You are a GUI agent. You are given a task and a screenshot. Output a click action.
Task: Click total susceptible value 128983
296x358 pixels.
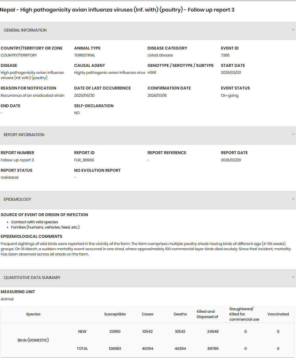pos(115,348)
